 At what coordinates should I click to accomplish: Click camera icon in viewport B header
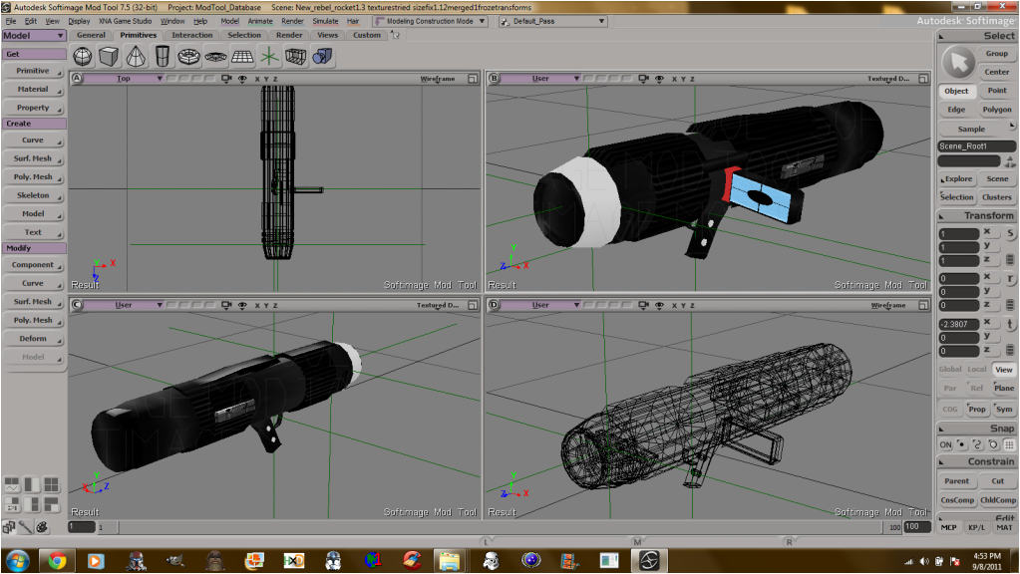click(x=643, y=79)
